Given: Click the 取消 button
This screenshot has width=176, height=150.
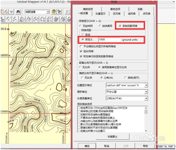Looking at the screenshot, I should (x=107, y=146).
